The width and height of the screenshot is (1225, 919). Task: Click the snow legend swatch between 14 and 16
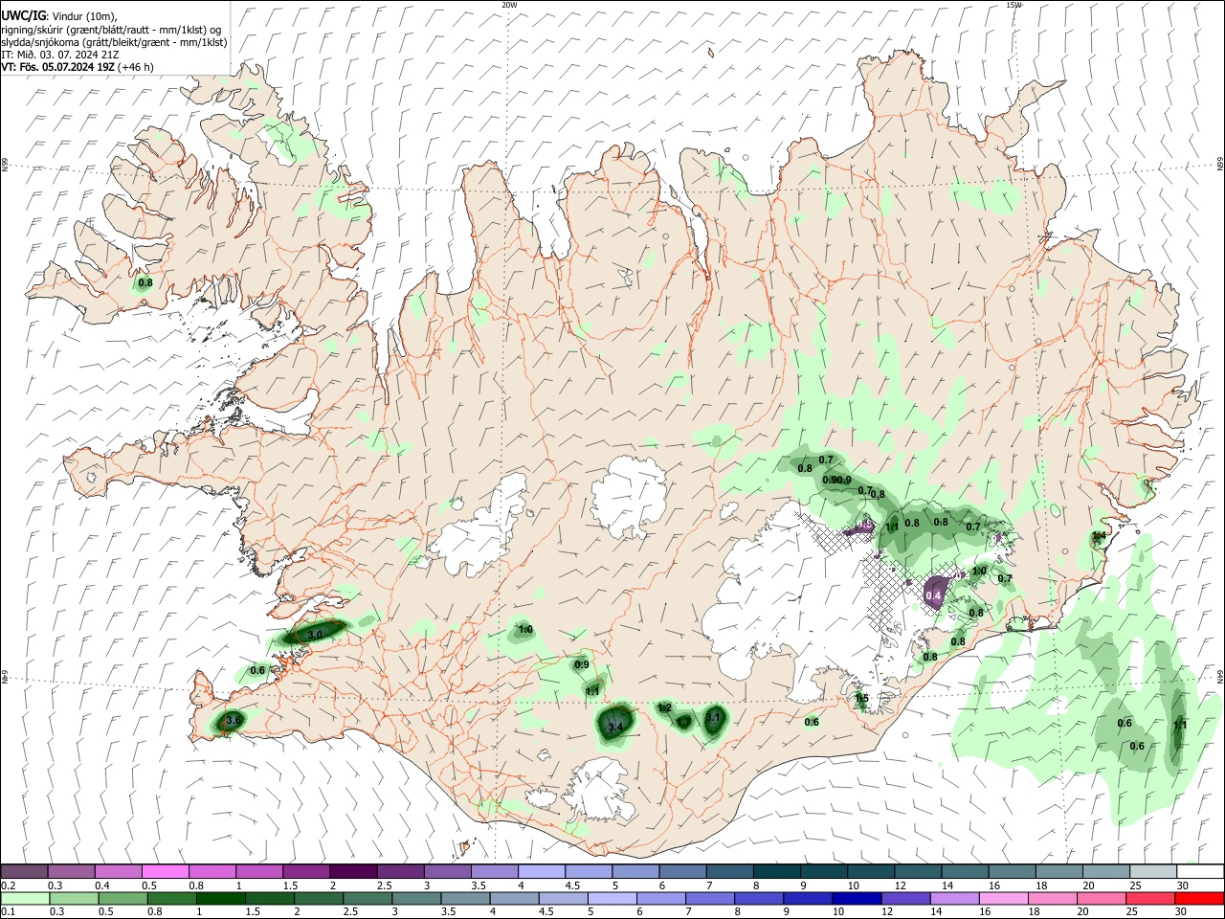pyautogui.click(x=964, y=871)
